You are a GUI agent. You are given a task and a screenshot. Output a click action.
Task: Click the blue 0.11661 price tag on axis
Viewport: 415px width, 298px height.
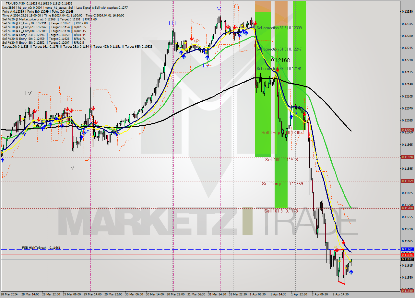pos(407,249)
